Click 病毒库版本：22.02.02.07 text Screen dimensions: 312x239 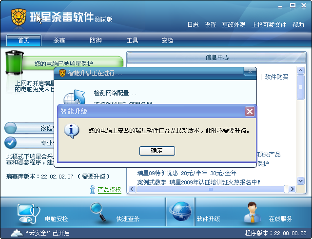pyautogui.click(x=40, y=177)
